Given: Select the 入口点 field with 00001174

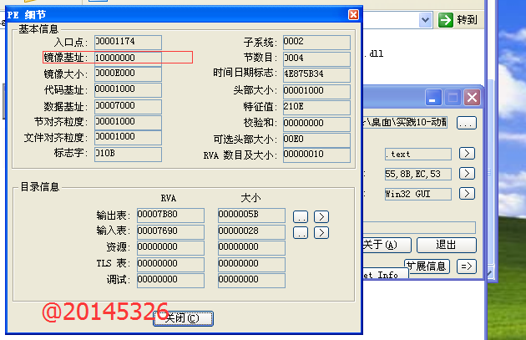Looking at the screenshot, I should [x=127, y=42].
